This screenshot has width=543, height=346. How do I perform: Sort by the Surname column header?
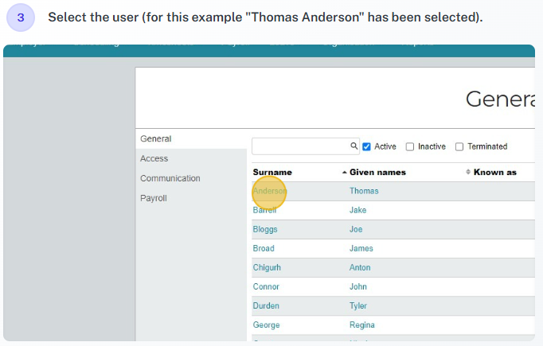click(272, 173)
